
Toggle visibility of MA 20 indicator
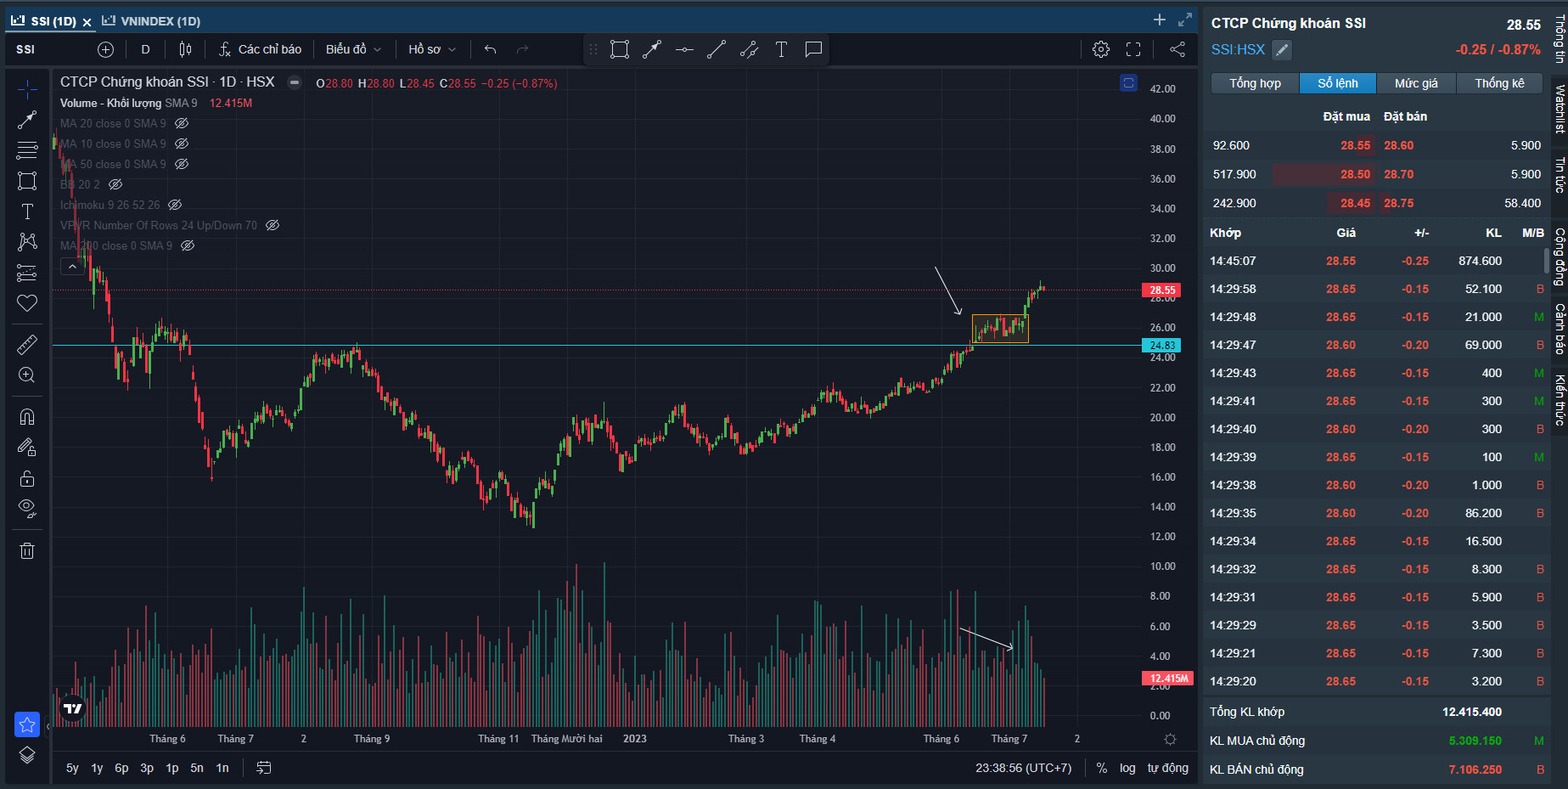(x=182, y=123)
